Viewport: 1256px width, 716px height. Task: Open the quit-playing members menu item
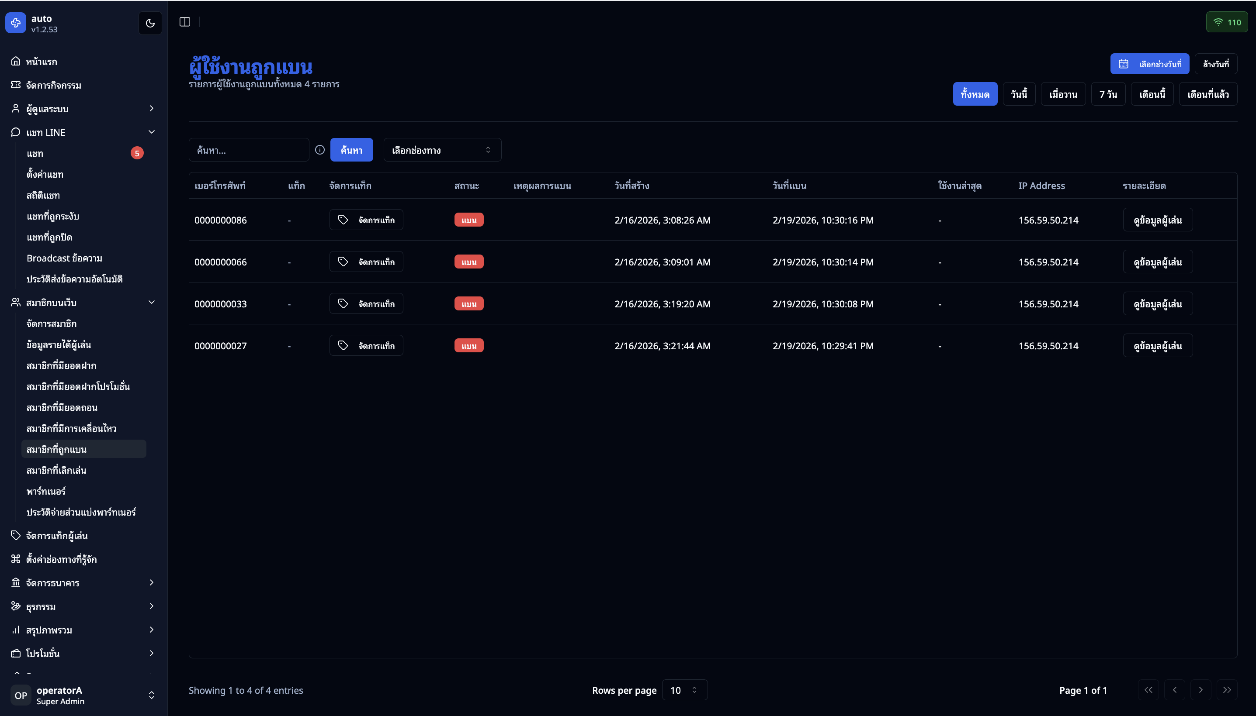[56, 470]
